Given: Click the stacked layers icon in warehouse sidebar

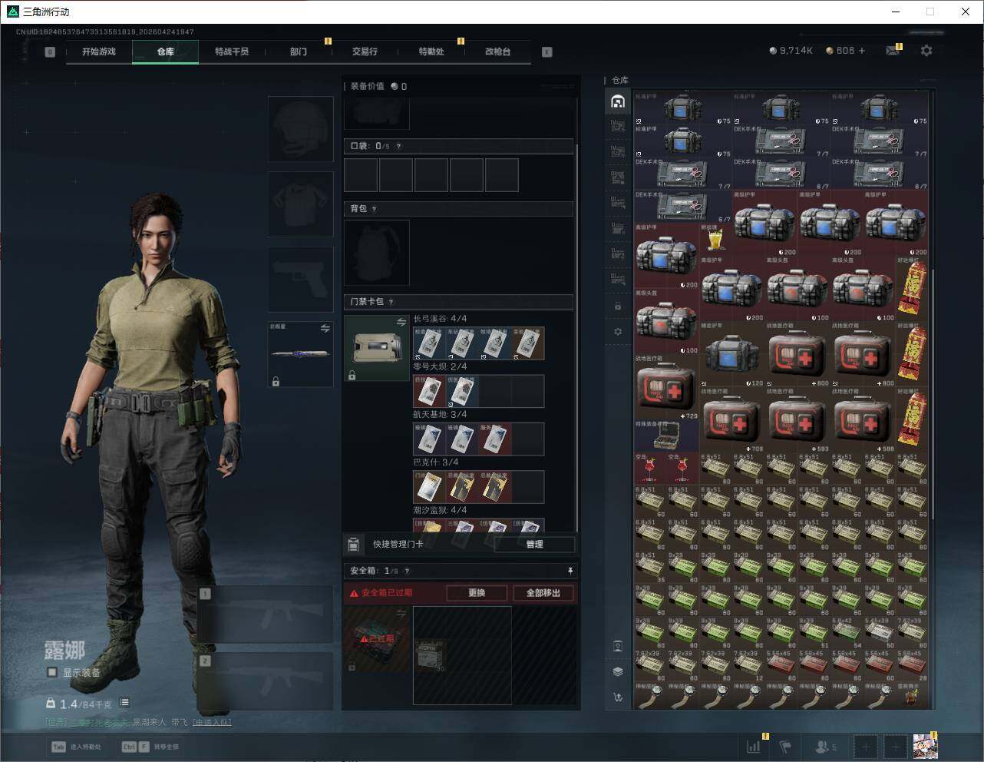Looking at the screenshot, I should [618, 671].
